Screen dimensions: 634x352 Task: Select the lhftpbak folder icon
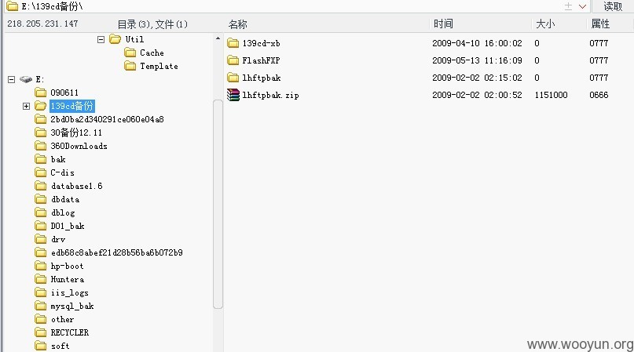[233, 78]
